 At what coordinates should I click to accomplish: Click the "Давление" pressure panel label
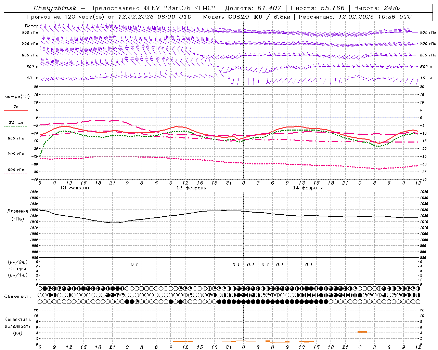pyautogui.click(x=18, y=211)
